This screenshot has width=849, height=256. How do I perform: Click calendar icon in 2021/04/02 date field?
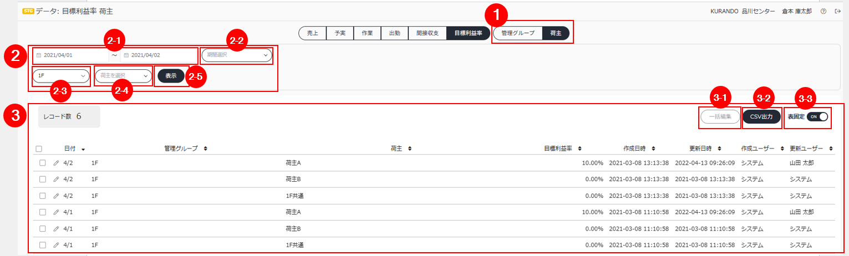click(126, 55)
